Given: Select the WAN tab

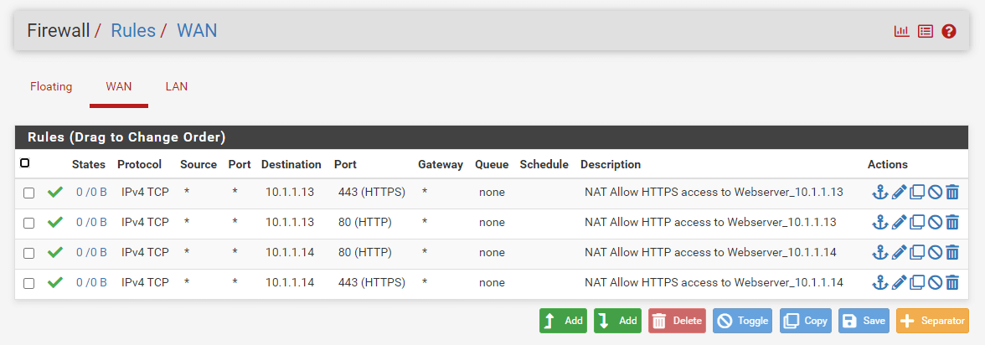Looking at the screenshot, I should [119, 87].
